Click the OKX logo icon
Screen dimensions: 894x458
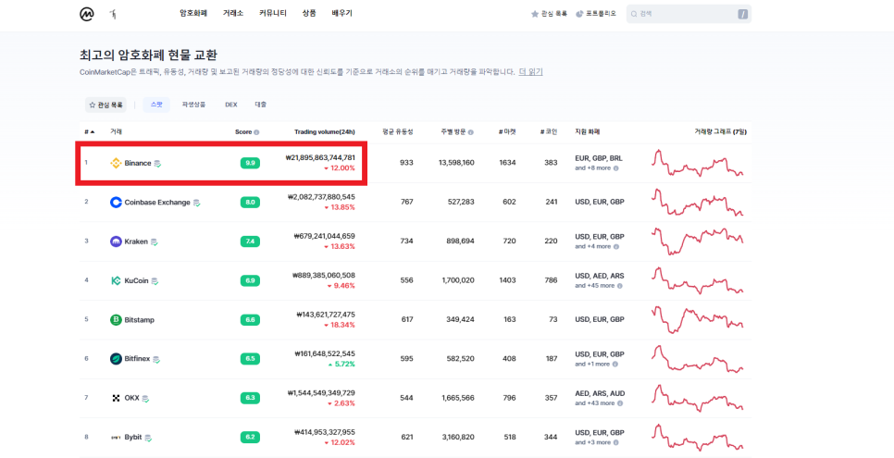point(116,398)
